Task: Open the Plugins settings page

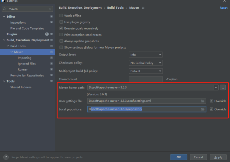Action: 12,34
